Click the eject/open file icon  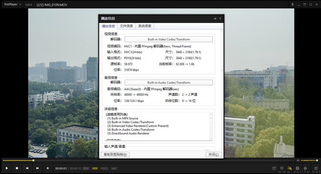[x=48, y=168]
